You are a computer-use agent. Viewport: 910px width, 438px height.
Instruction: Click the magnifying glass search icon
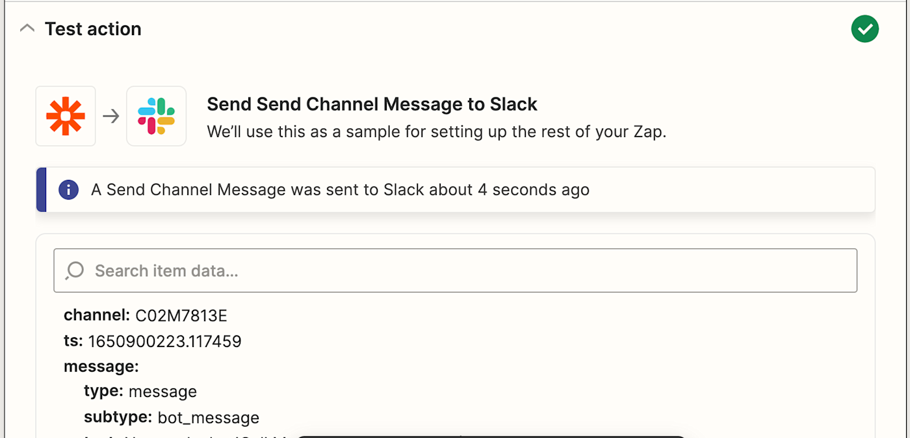pos(75,270)
